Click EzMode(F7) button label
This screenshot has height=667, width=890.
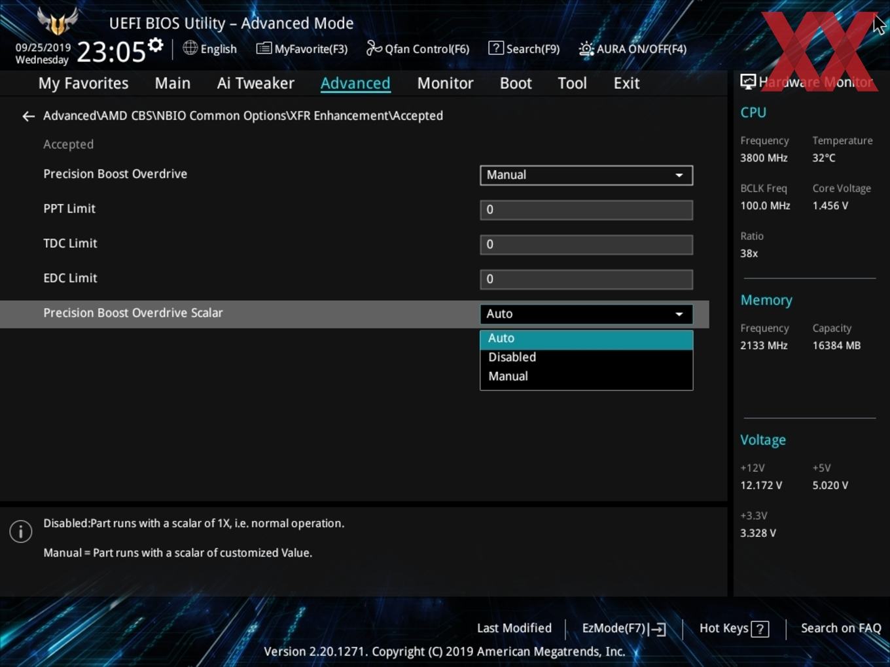point(614,628)
